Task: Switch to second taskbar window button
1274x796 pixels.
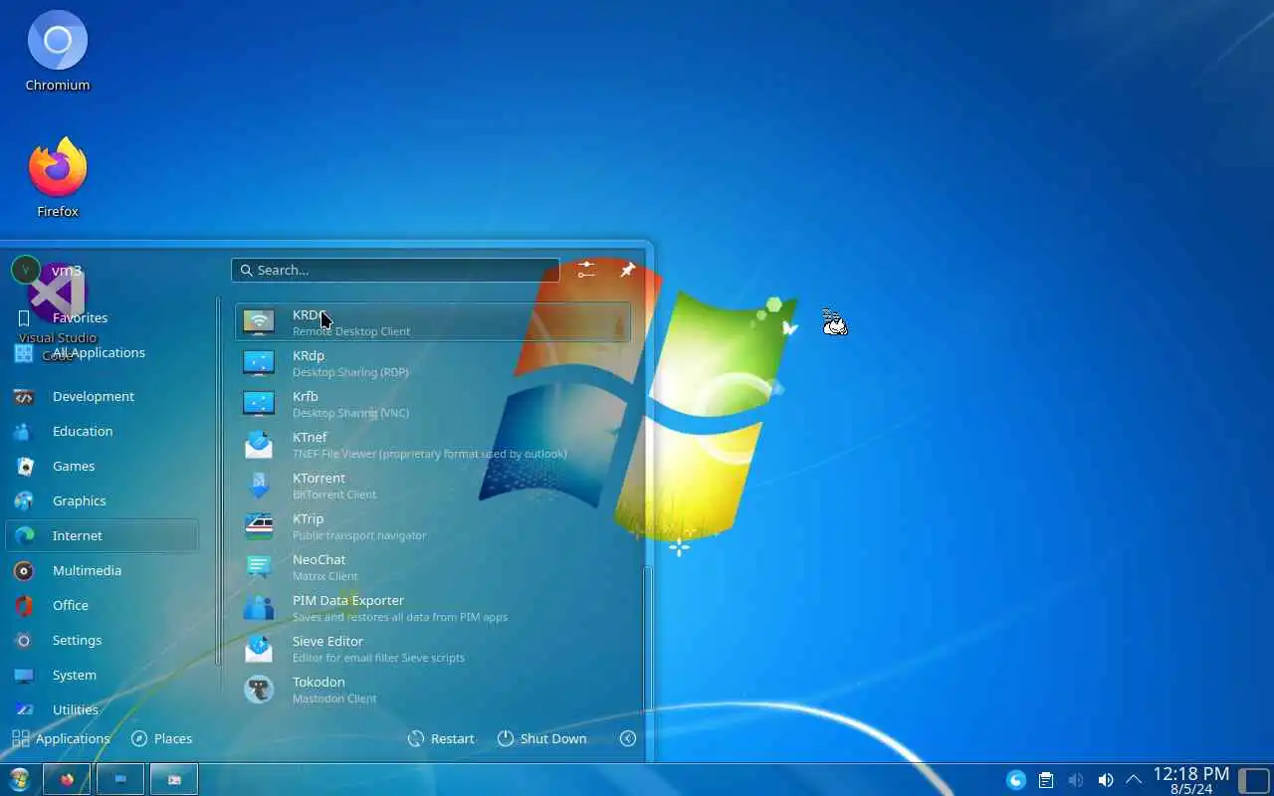Action: (x=120, y=779)
